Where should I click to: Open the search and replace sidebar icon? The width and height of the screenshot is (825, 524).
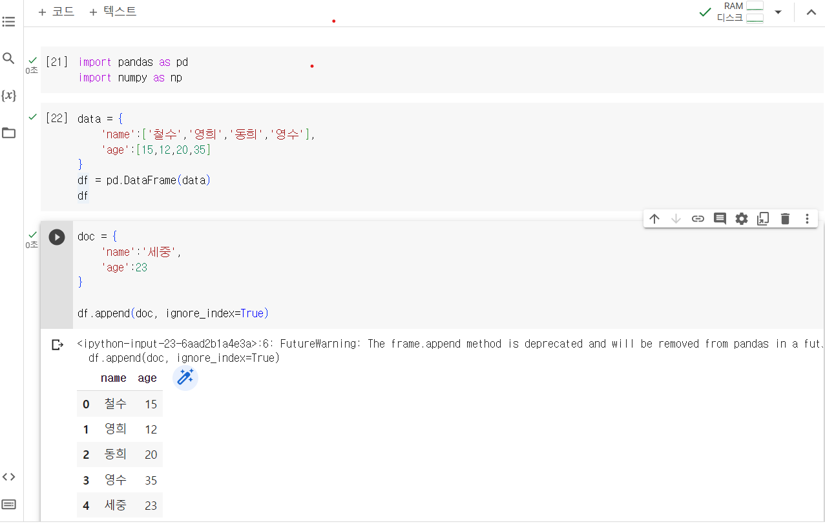pos(8,59)
